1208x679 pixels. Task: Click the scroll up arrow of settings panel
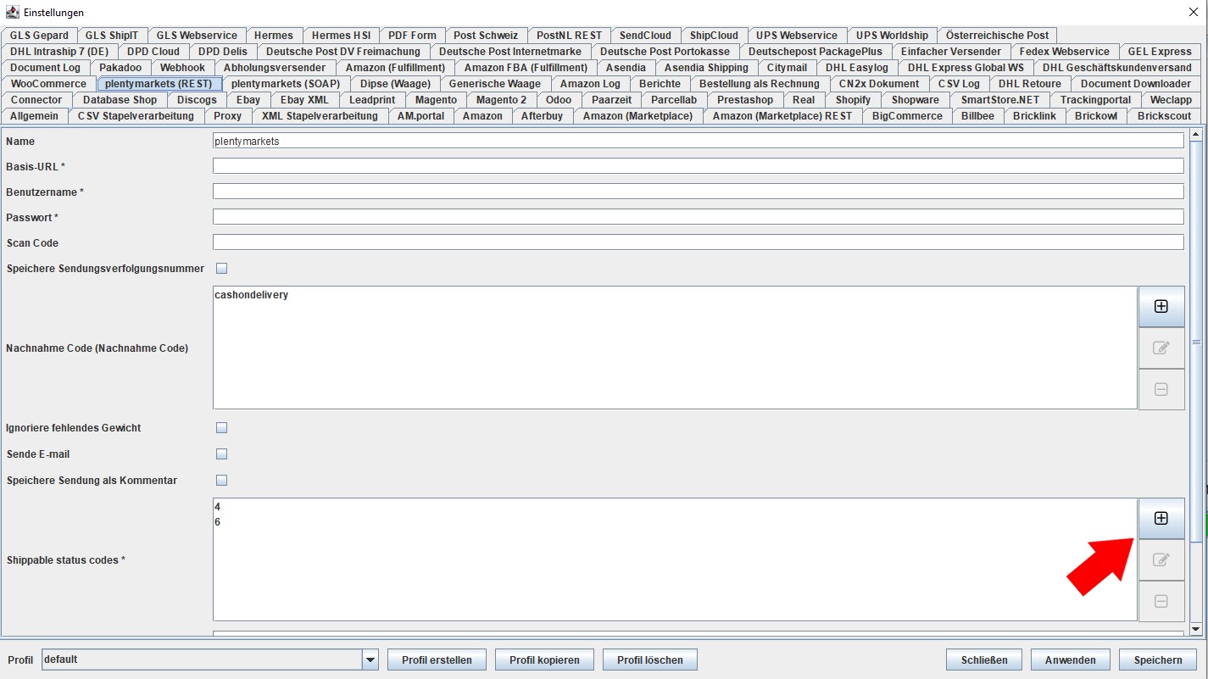click(1196, 134)
